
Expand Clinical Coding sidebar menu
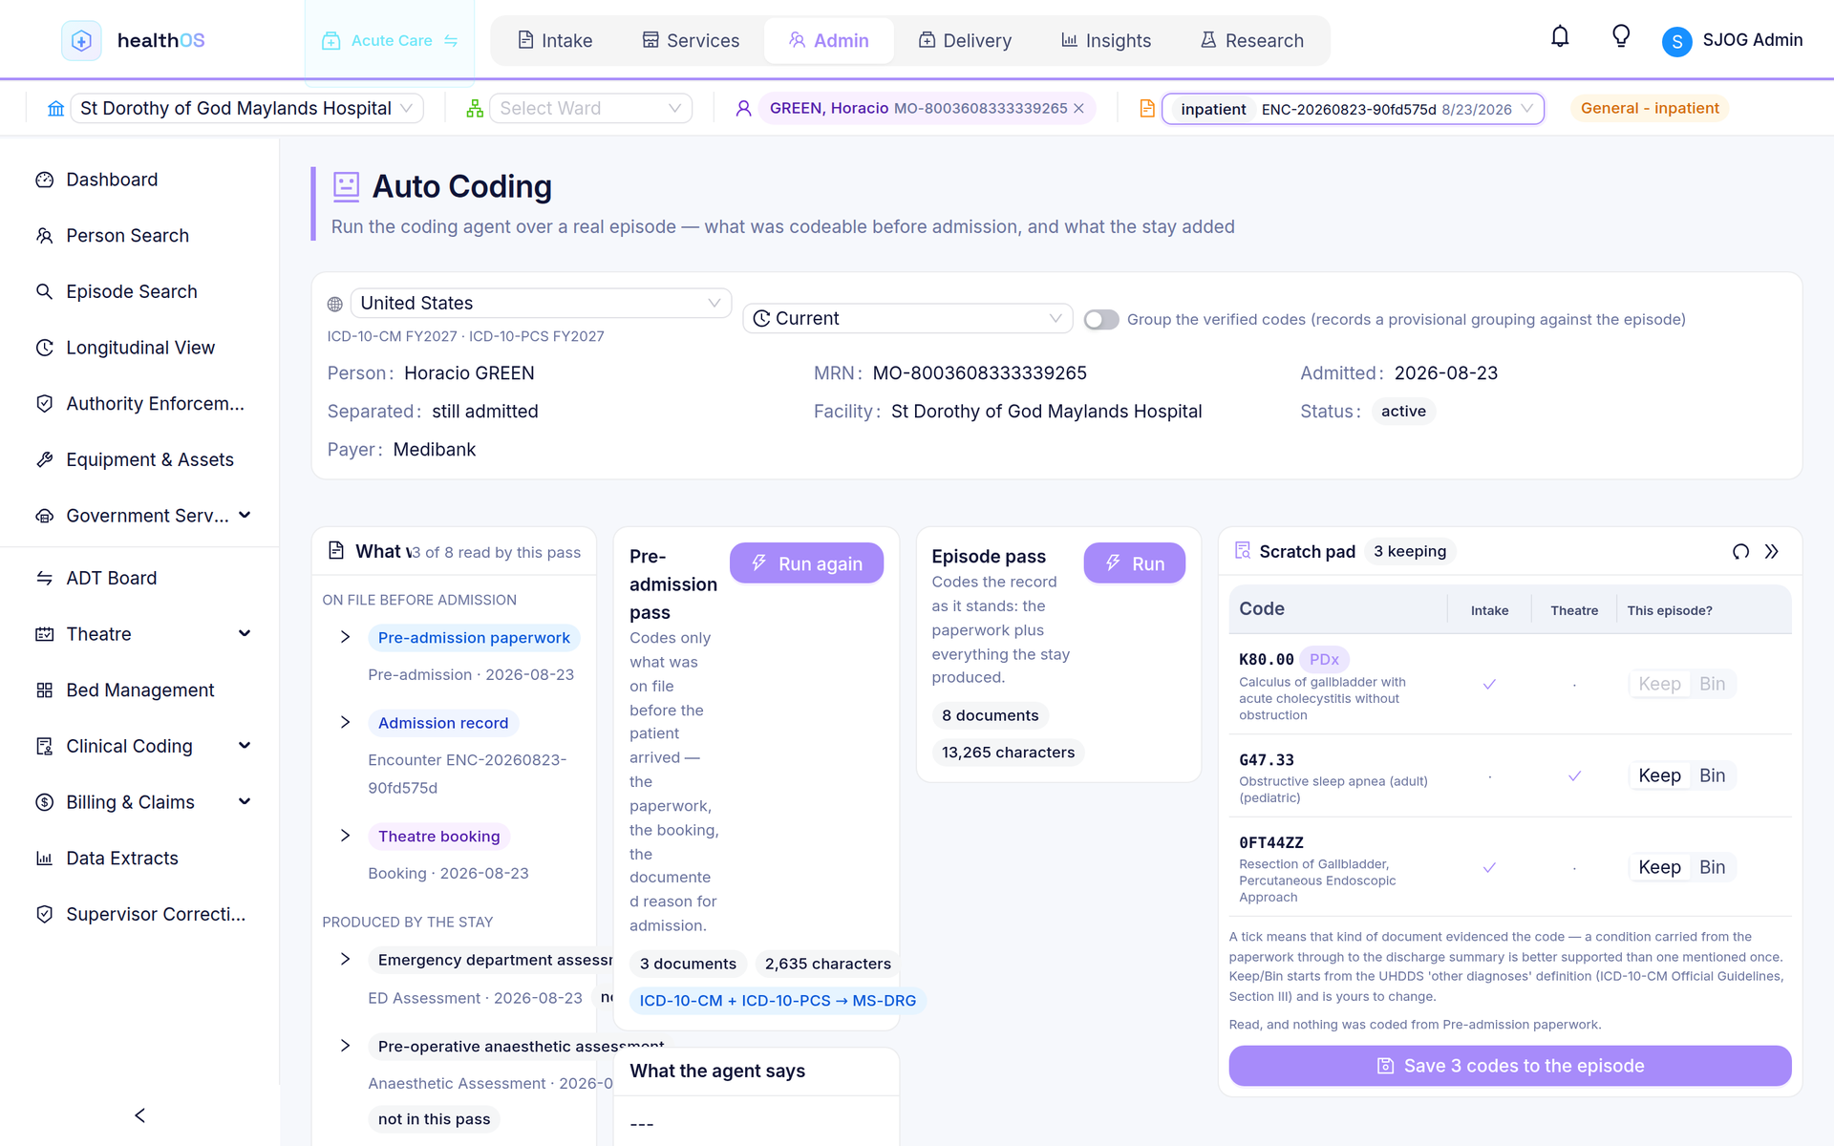point(245,746)
